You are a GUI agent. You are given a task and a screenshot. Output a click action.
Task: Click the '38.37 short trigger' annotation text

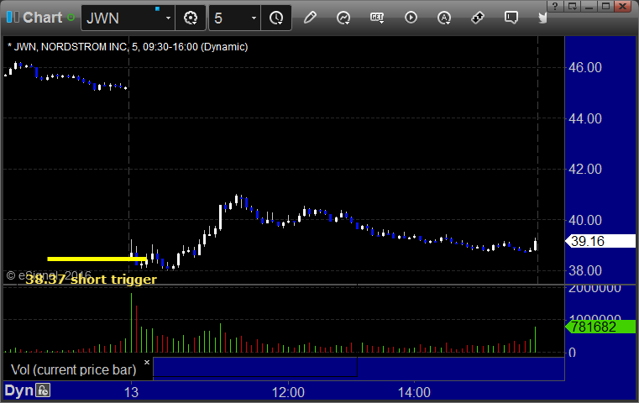click(x=91, y=280)
